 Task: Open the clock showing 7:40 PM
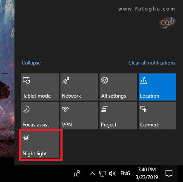pos(147,174)
